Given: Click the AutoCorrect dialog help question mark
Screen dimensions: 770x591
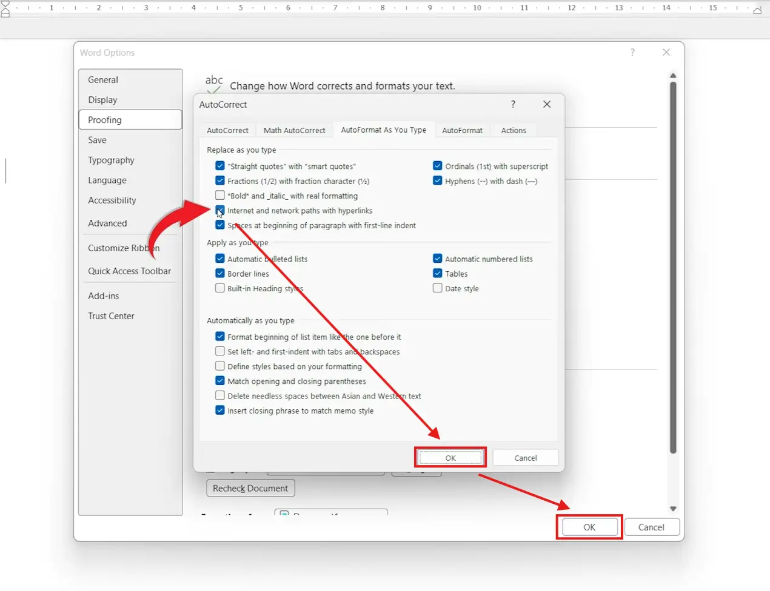Looking at the screenshot, I should 513,104.
